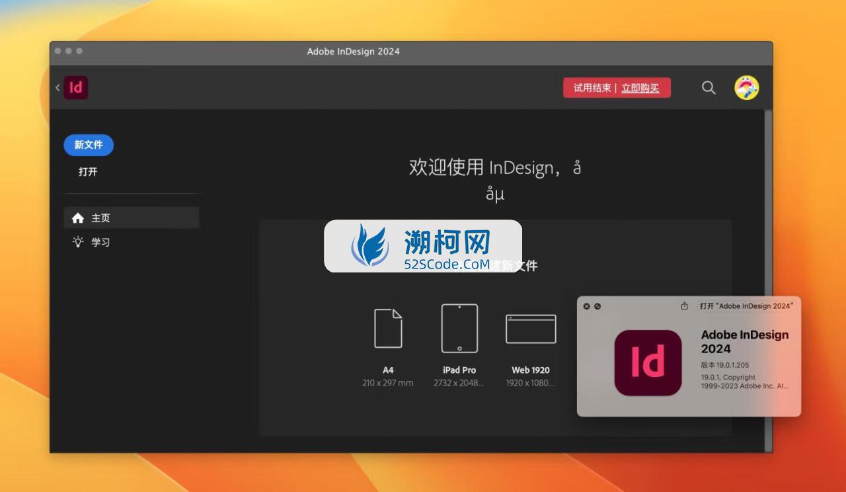Click the iPad Pro preset label
Screen dimensions: 846x492
pos(459,370)
